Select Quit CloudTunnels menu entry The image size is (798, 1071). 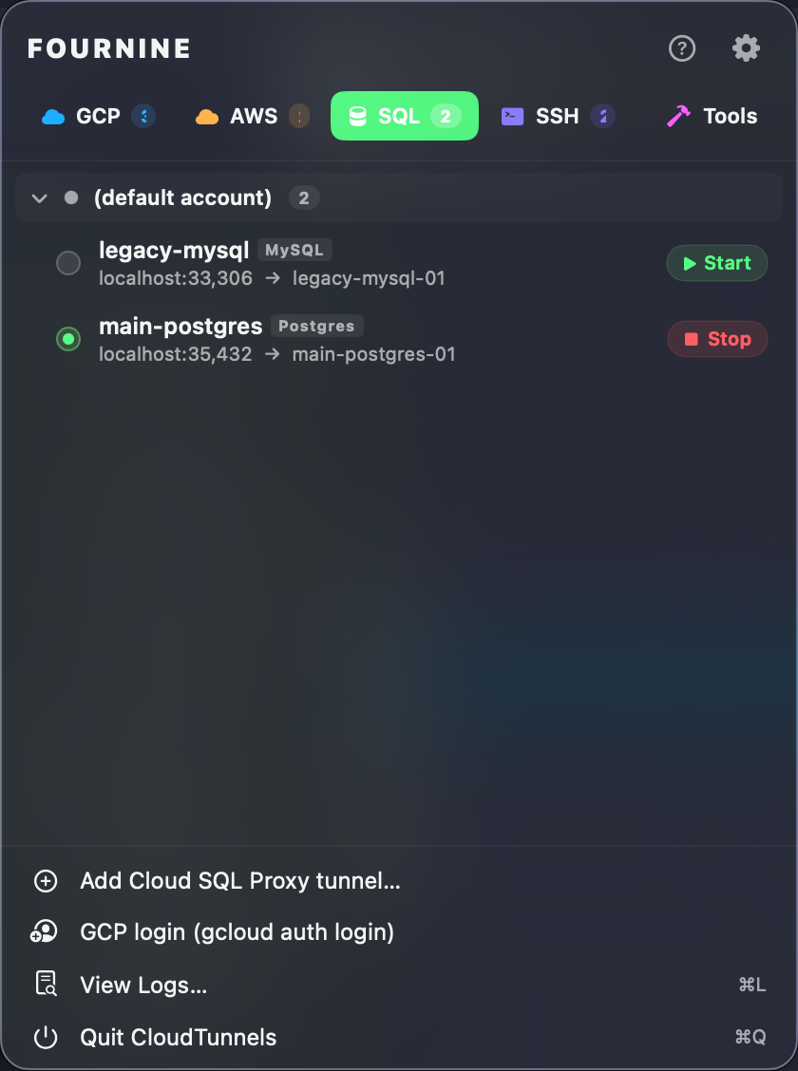[x=179, y=1037]
